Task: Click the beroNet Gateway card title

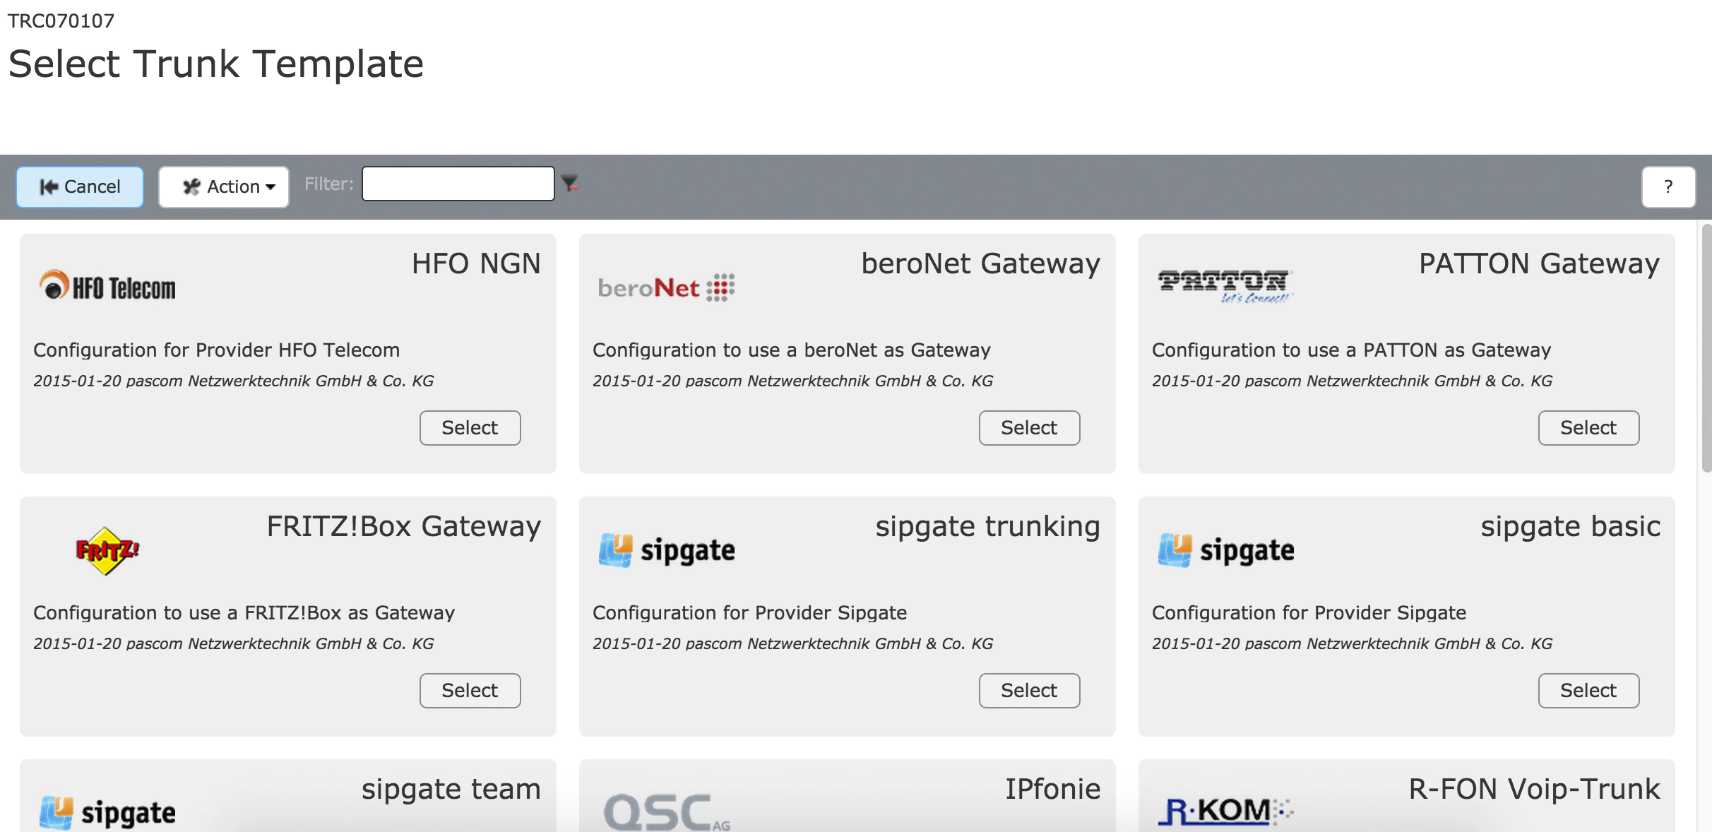Action: tap(981, 263)
